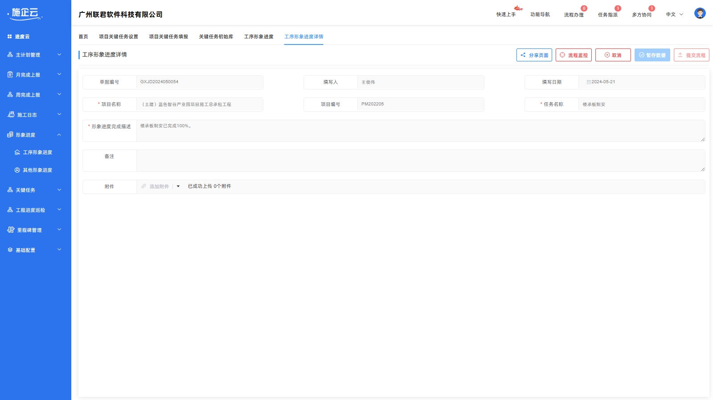713x400 pixels.
Task: Expand 施工日志 chevron
Action: pyautogui.click(x=59, y=114)
